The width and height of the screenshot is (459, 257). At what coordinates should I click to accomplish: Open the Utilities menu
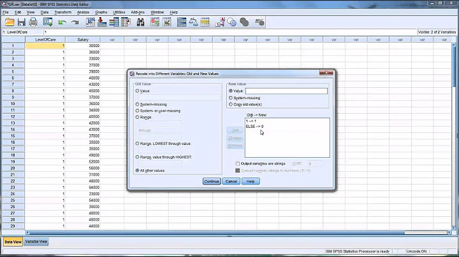pos(119,12)
